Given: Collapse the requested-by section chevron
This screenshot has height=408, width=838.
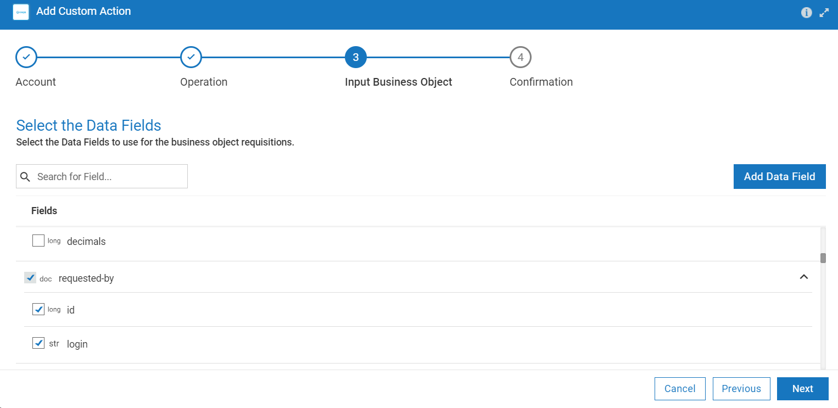Looking at the screenshot, I should pyautogui.click(x=804, y=277).
